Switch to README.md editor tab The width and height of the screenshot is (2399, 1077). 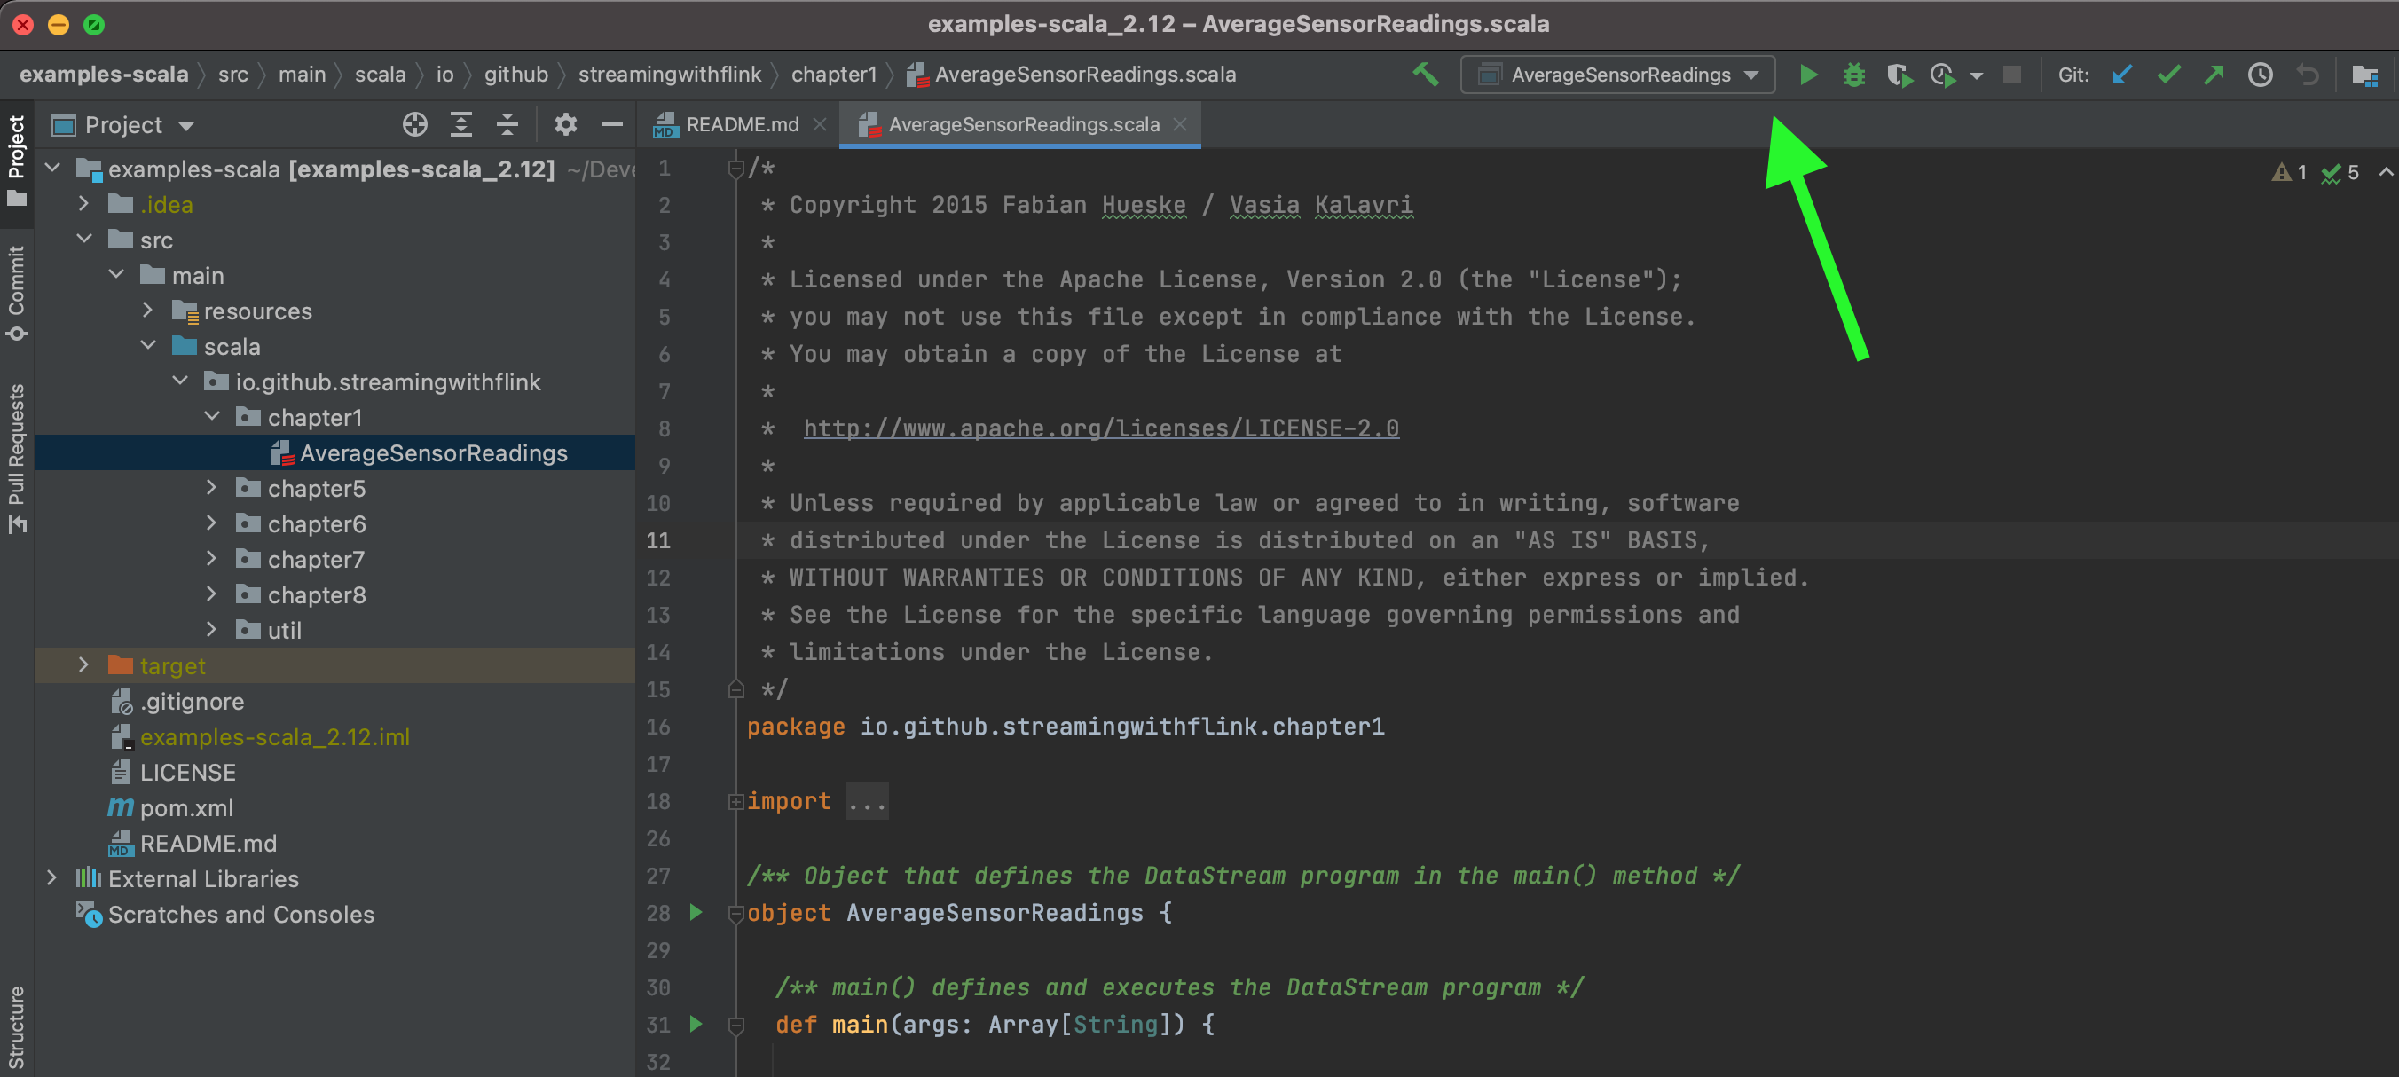point(742,125)
